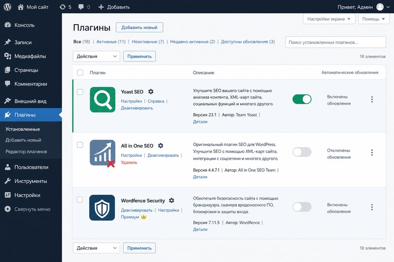Focus the plugin search input field
Screen dimensions: 394x262
click(335, 42)
